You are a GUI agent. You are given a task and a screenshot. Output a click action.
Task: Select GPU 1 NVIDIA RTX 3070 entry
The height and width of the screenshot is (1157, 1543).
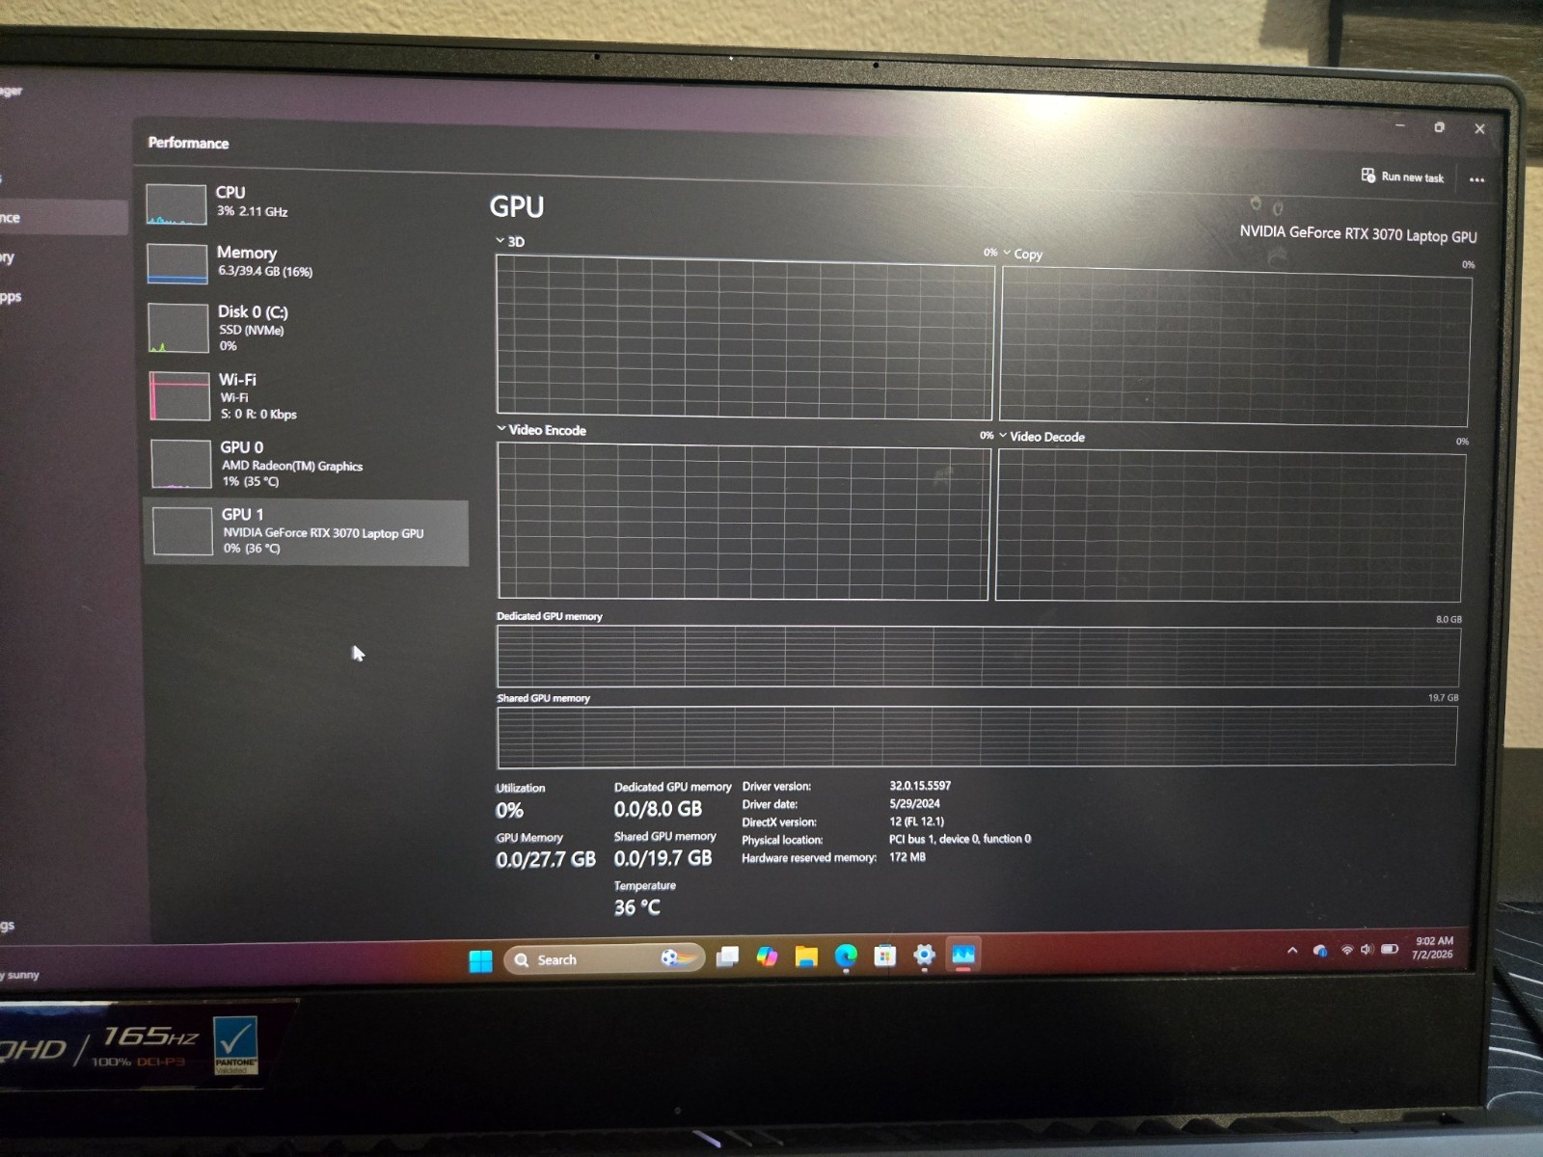[x=306, y=531]
